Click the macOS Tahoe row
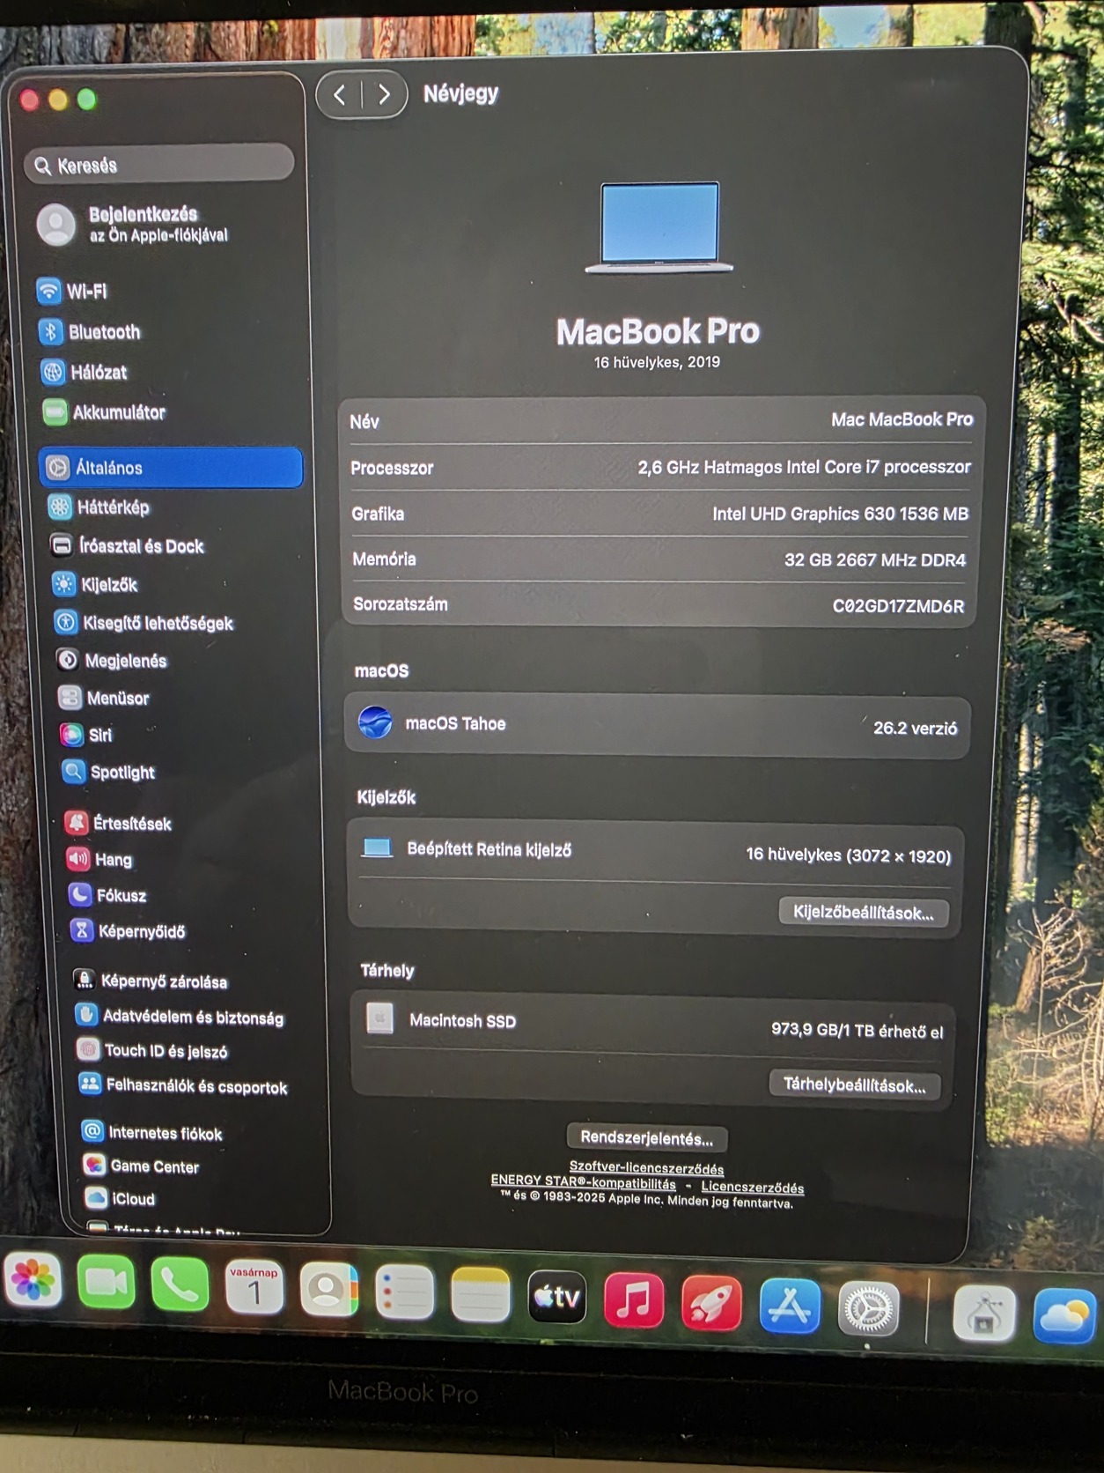 pos(657,725)
